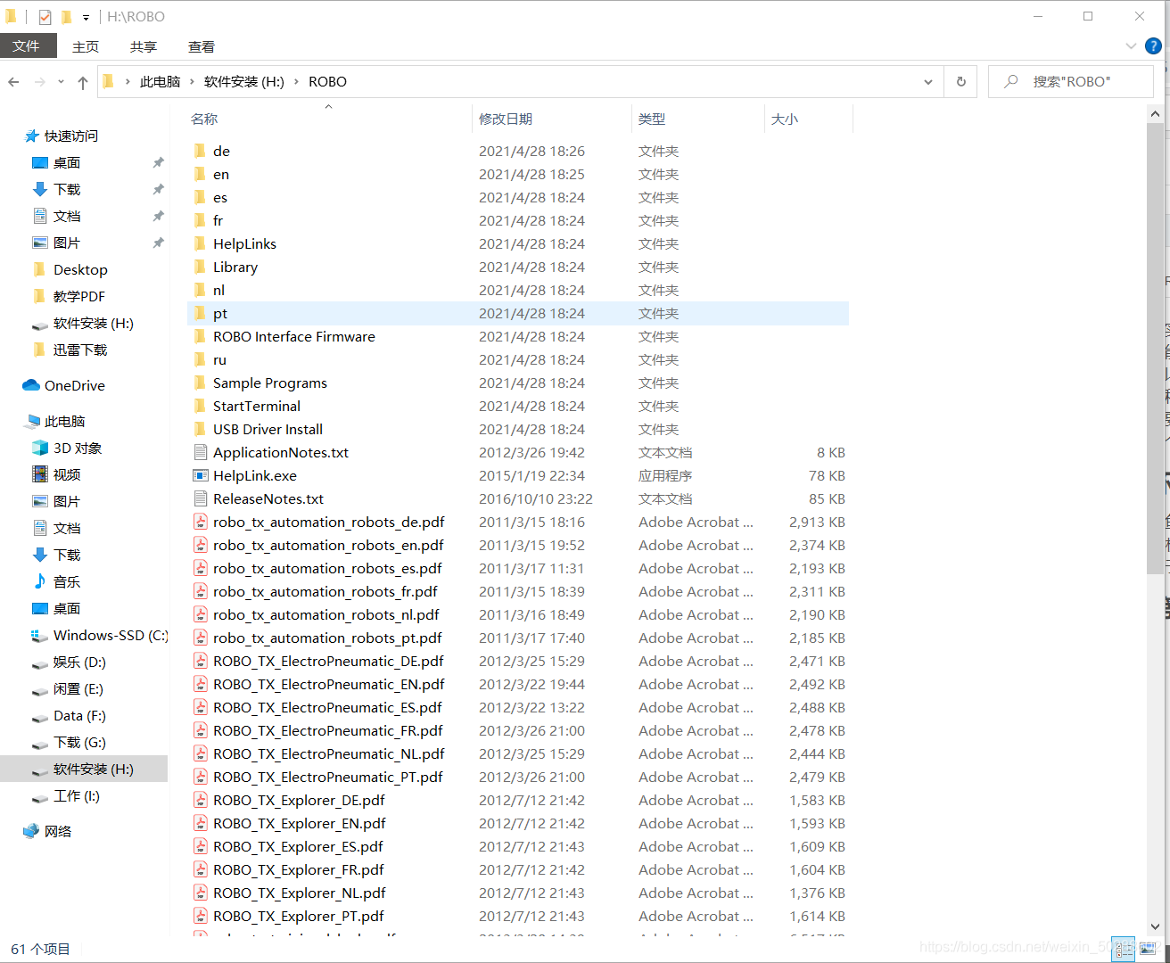Select 此电脑 in navigation pane
The image size is (1170, 963).
point(65,422)
